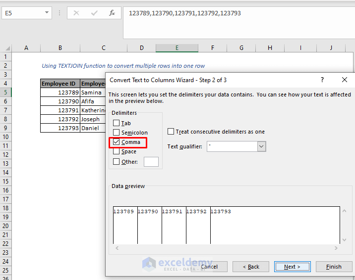The width and height of the screenshot is (355, 280).
Task: Open the Text qualifier dropdown
Action: click(x=261, y=146)
